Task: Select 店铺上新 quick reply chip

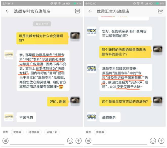Action: click(52, 132)
